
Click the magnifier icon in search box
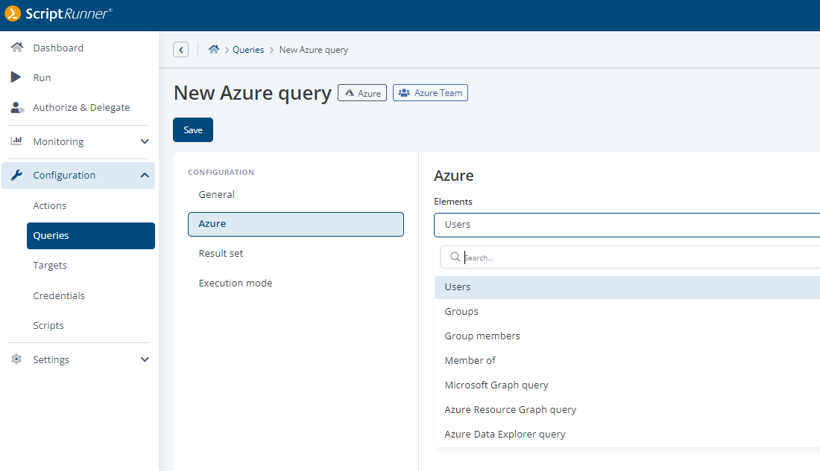455,257
